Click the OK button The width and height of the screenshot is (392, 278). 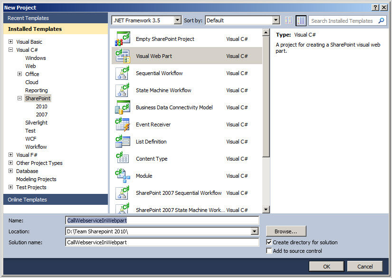click(x=326, y=267)
